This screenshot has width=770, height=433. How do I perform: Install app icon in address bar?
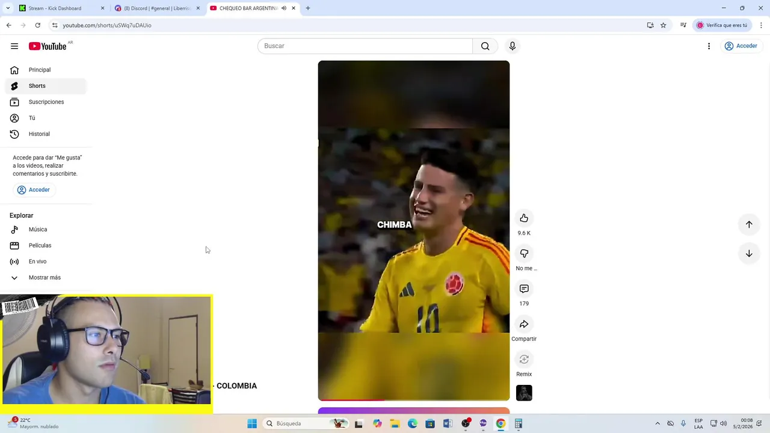point(650,25)
